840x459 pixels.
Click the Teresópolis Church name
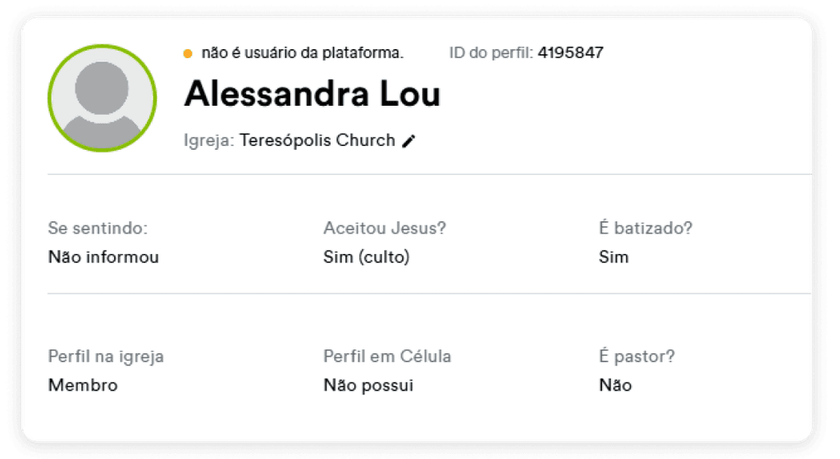pyautogui.click(x=317, y=140)
